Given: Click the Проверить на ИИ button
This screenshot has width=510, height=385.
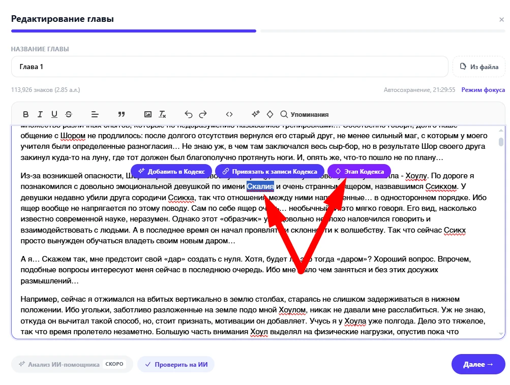Looking at the screenshot, I should coord(176,364).
